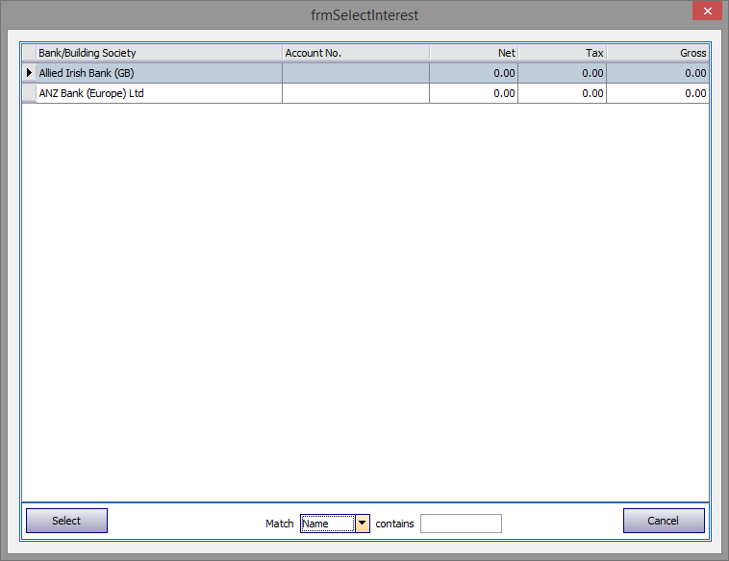Viewport: 729px width, 561px height.
Task: Click the Cancel button
Action: 664,521
